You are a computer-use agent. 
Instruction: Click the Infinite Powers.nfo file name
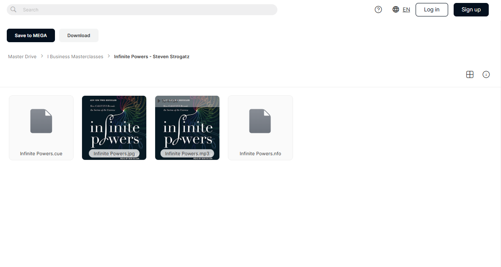tap(260, 154)
